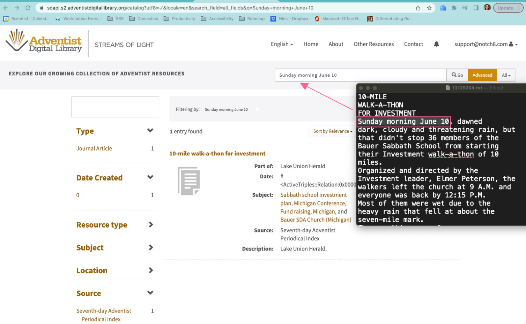This screenshot has width=526, height=324.
Task: Open the SSS bookmarks folder
Action: point(116,19)
